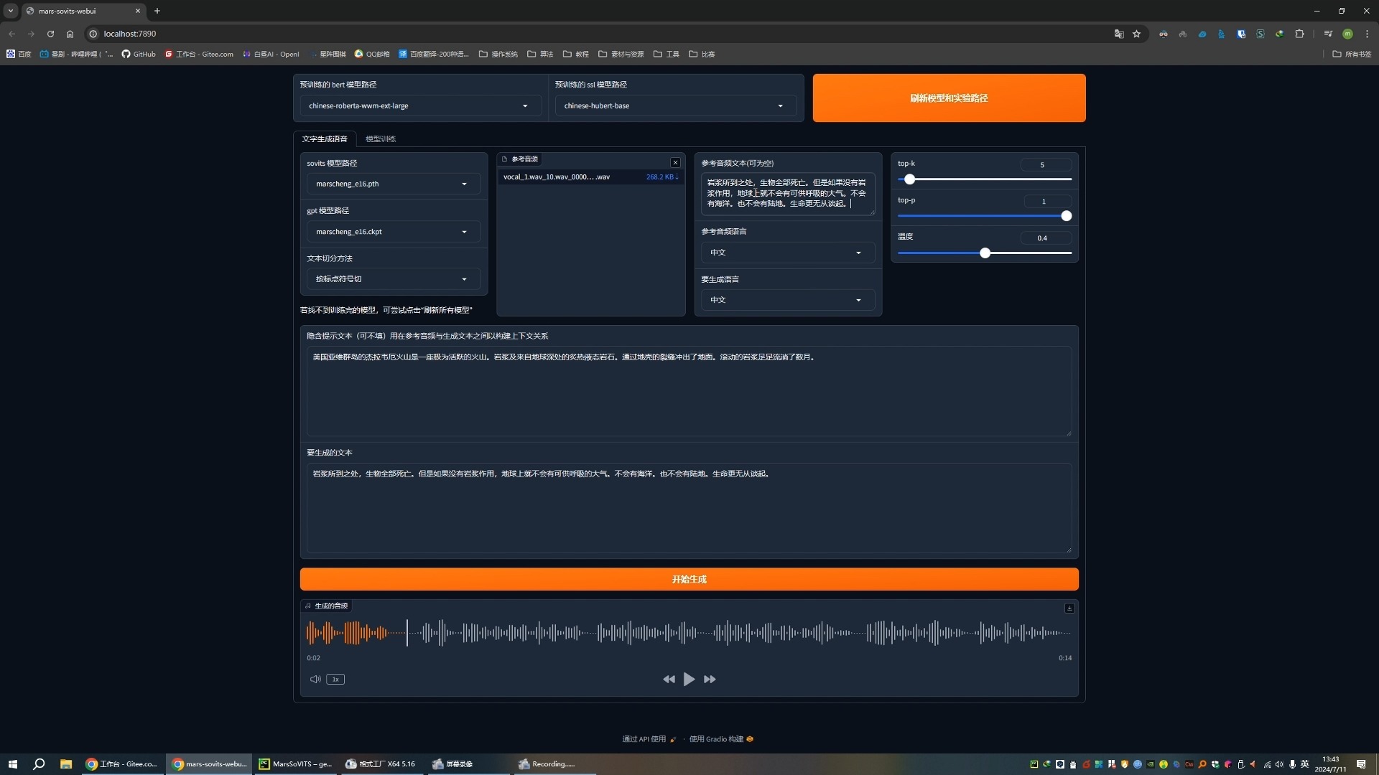Open browser extensions puzzle icon
Viewport: 1379px width, 775px height.
click(1299, 34)
